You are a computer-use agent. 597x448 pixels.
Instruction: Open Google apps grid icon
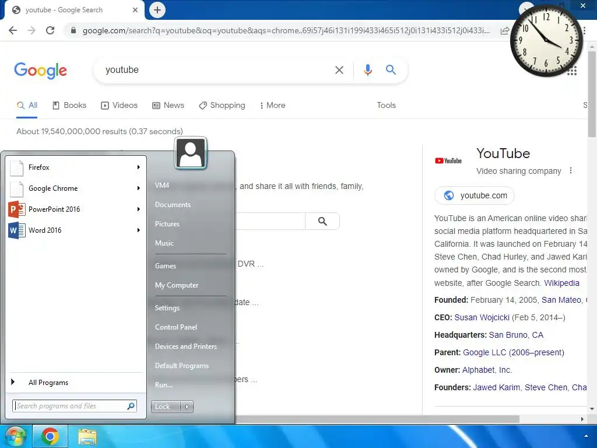(x=572, y=71)
